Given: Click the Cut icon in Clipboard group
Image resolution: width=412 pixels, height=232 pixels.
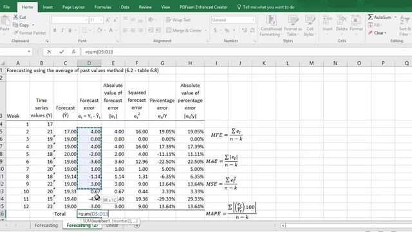Looking at the screenshot, I should click(19, 17).
